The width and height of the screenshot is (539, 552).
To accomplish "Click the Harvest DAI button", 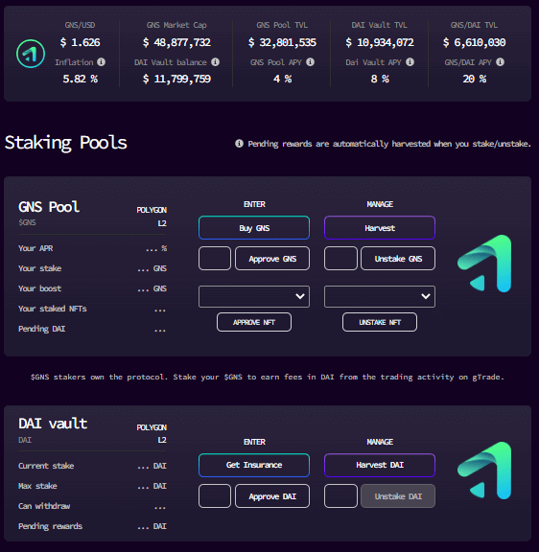I will tap(380, 465).
